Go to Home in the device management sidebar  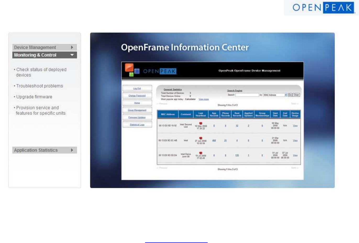click(x=137, y=103)
